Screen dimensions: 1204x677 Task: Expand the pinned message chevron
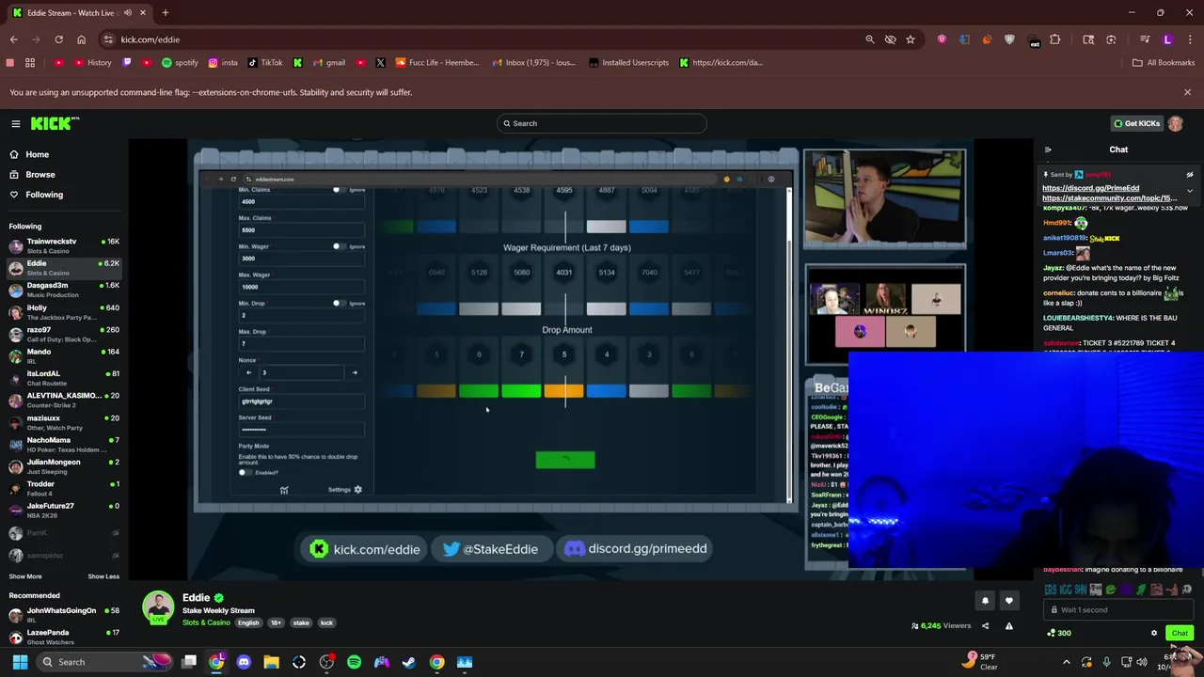[x=1189, y=191]
